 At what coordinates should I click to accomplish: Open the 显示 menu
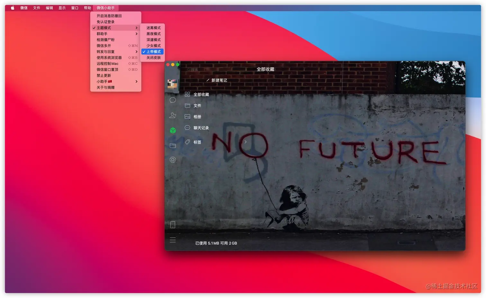(x=62, y=8)
